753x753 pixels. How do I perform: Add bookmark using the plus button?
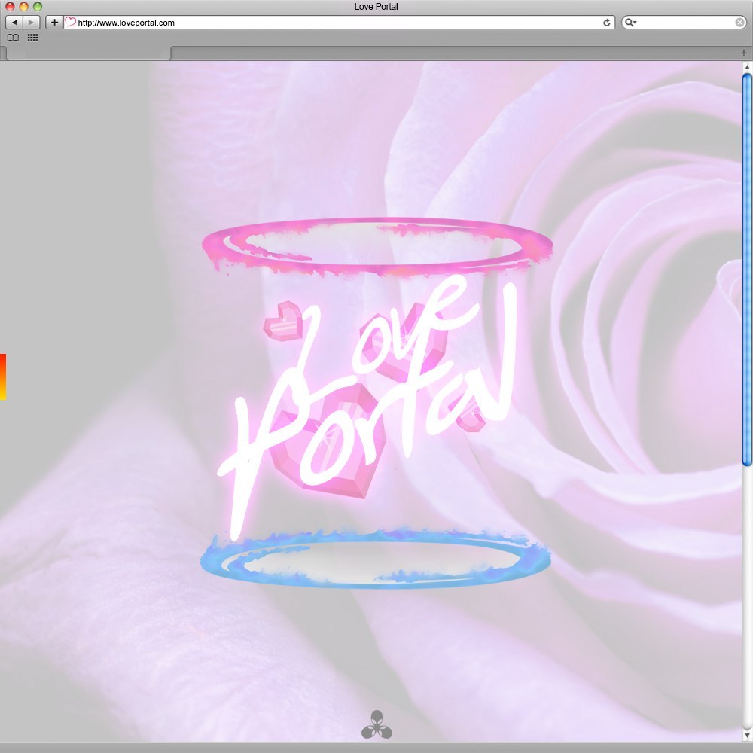click(54, 23)
